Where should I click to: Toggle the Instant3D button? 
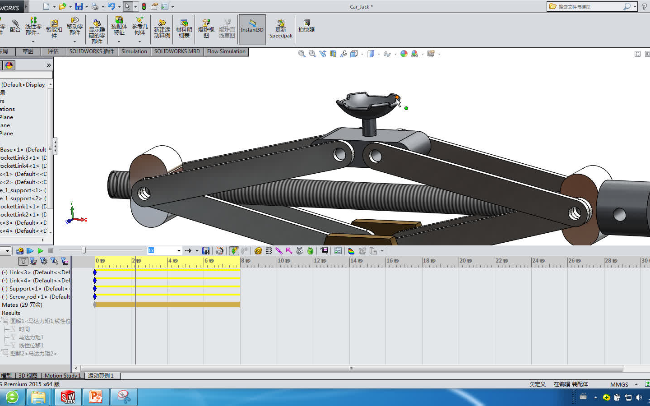252,29
